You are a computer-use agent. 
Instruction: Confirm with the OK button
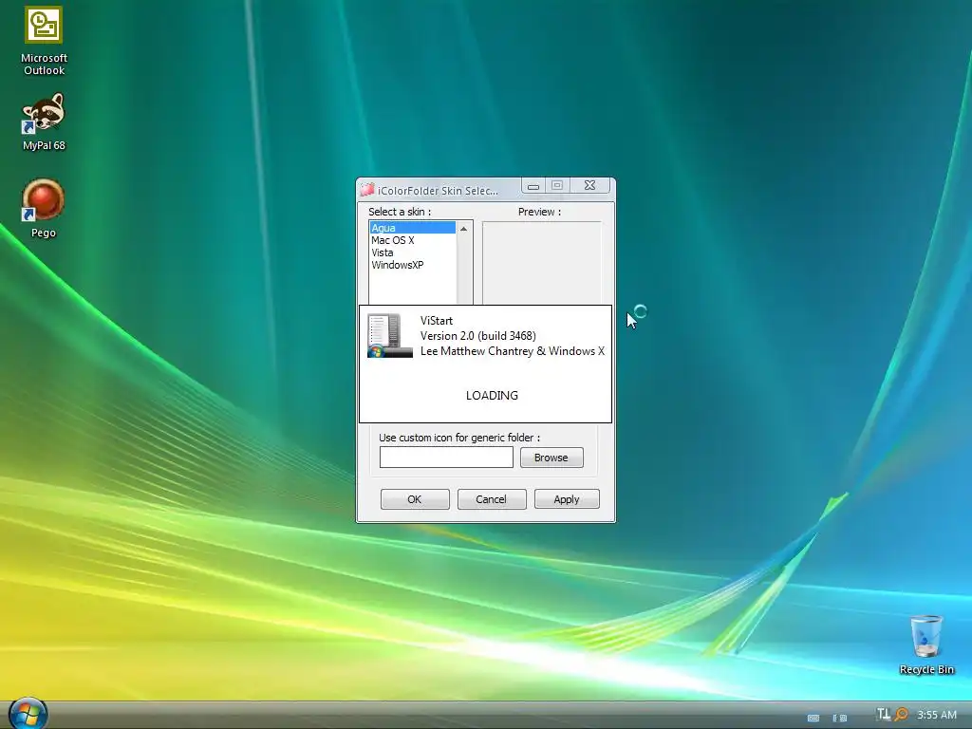415,499
